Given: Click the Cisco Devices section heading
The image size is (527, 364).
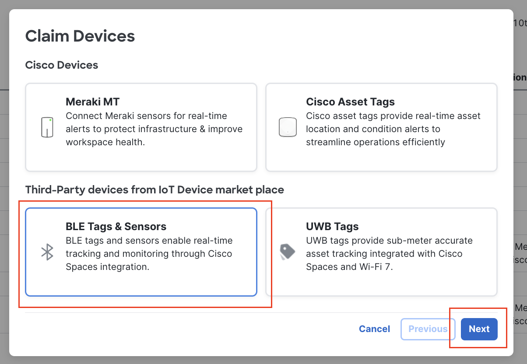Looking at the screenshot, I should (62, 65).
